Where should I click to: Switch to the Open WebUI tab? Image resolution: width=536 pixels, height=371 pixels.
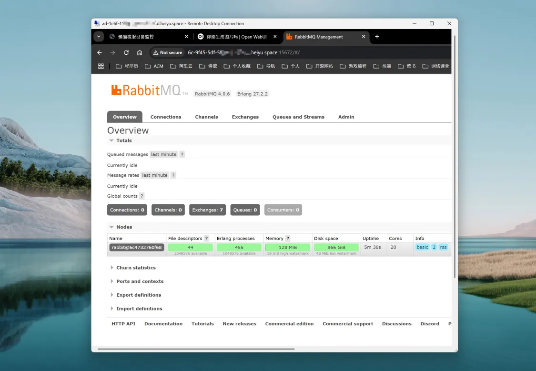click(237, 37)
